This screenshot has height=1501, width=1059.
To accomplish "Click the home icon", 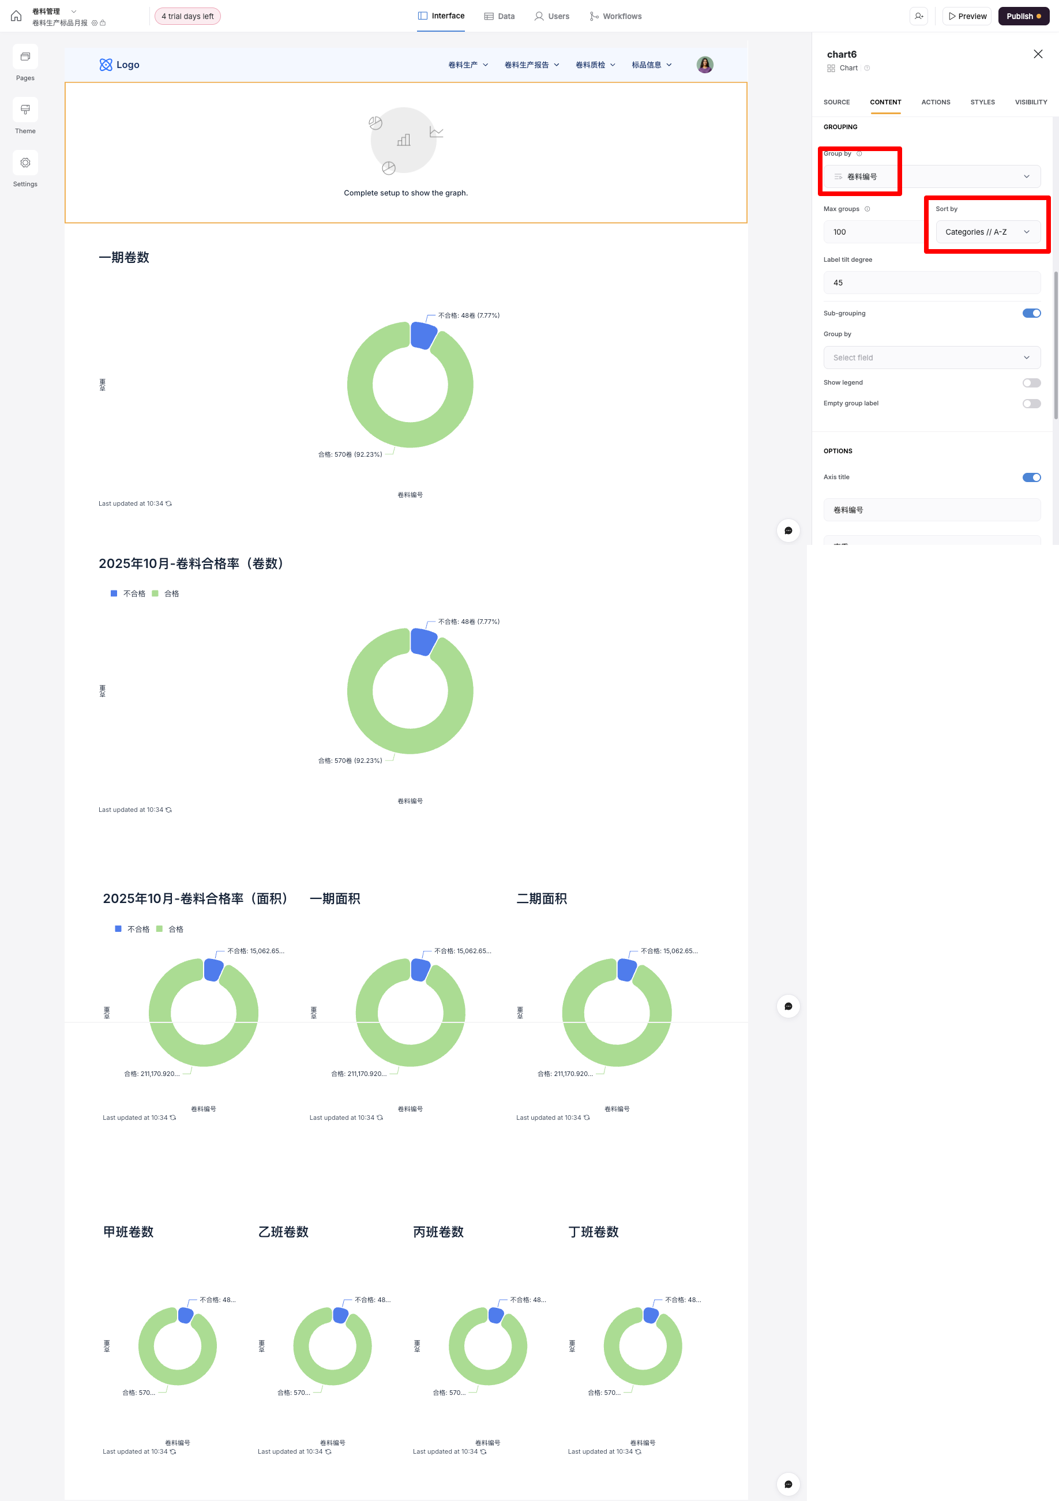I will [x=16, y=16].
